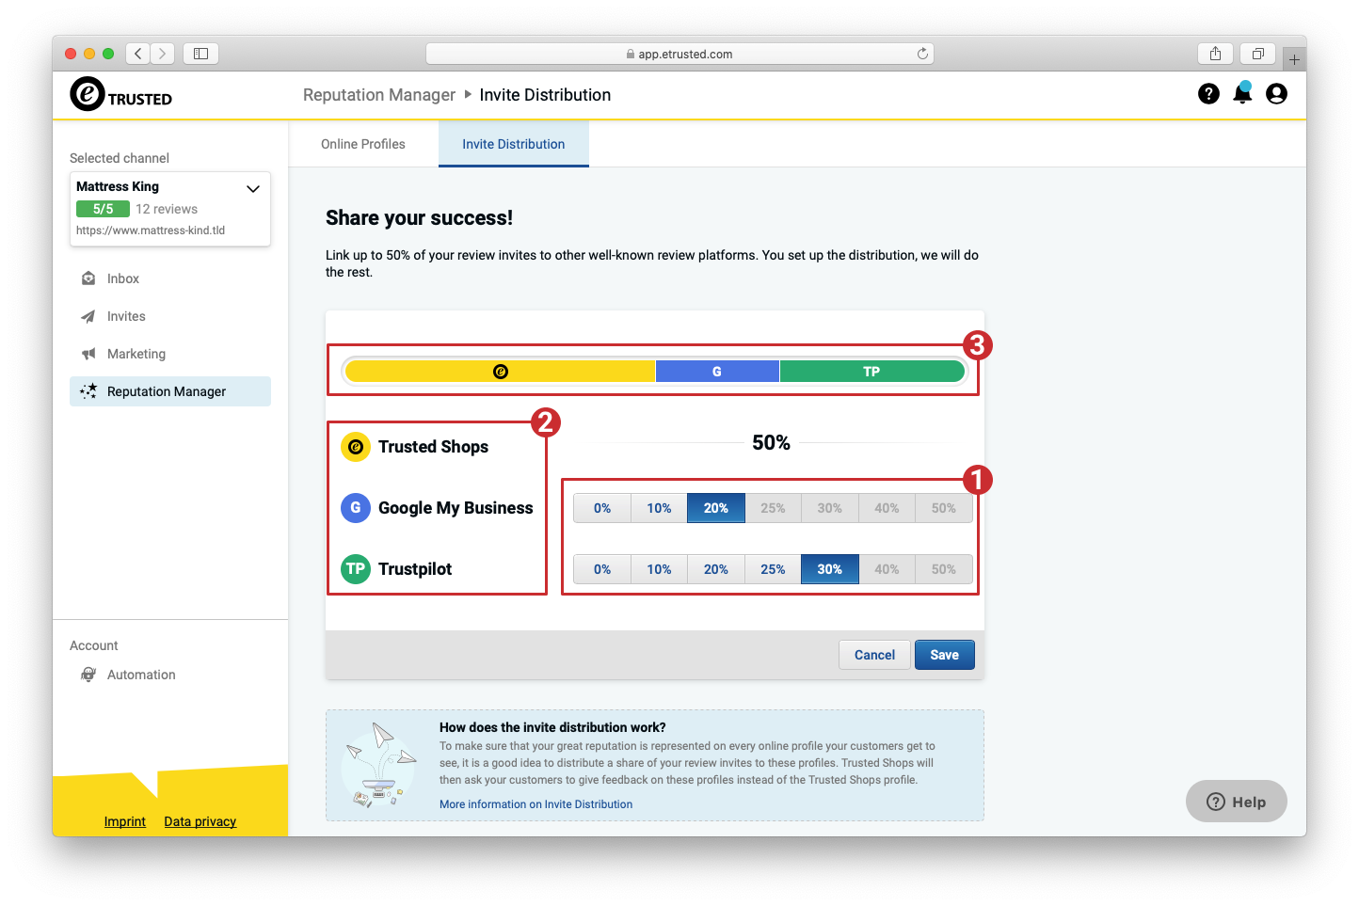1359x906 pixels.
Task: Click the Inbox icon in sidebar
Action: pos(88,278)
